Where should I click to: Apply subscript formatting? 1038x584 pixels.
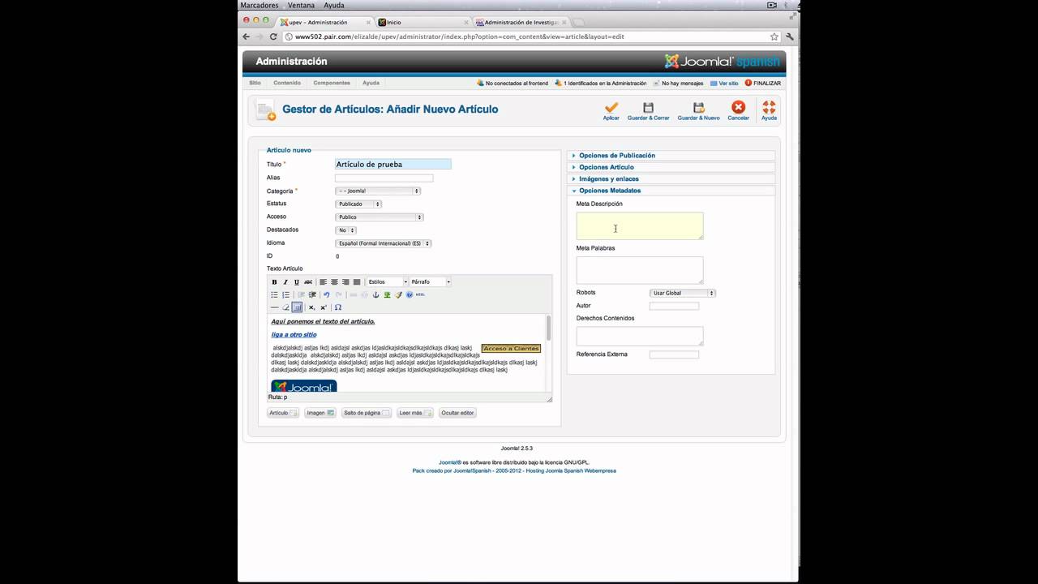point(311,307)
